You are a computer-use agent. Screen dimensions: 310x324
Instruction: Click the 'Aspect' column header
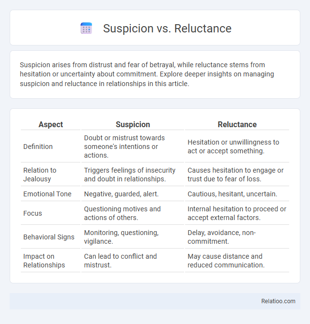pyautogui.click(x=51, y=124)
